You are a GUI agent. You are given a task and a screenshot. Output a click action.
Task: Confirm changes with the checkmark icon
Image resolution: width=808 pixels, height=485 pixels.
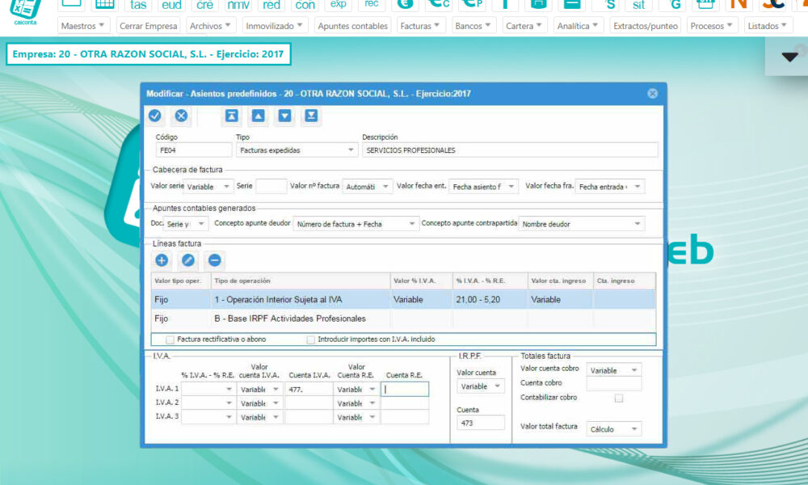click(x=154, y=116)
